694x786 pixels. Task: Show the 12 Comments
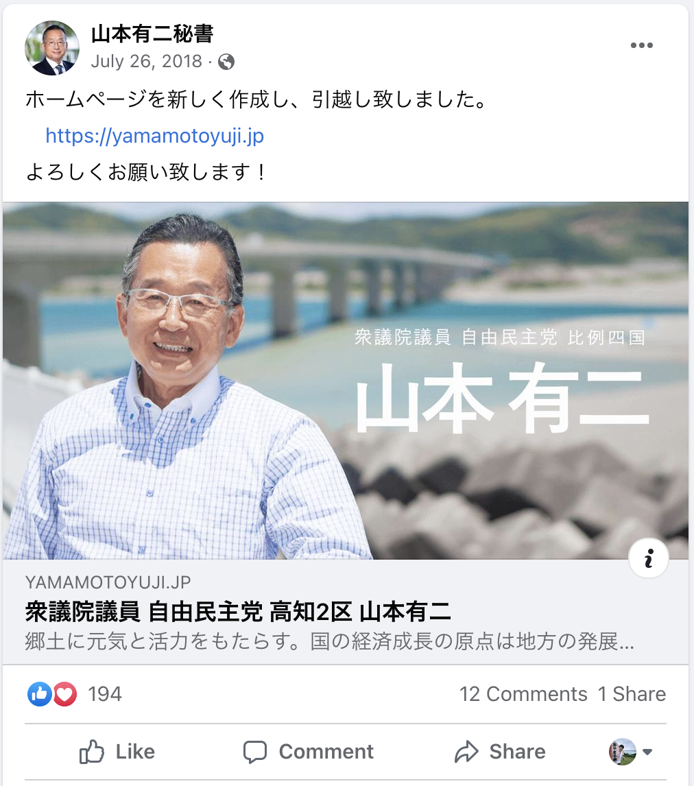523,694
